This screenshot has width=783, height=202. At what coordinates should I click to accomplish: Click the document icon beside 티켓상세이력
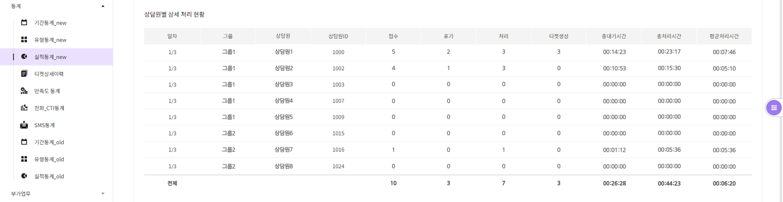[x=24, y=74]
